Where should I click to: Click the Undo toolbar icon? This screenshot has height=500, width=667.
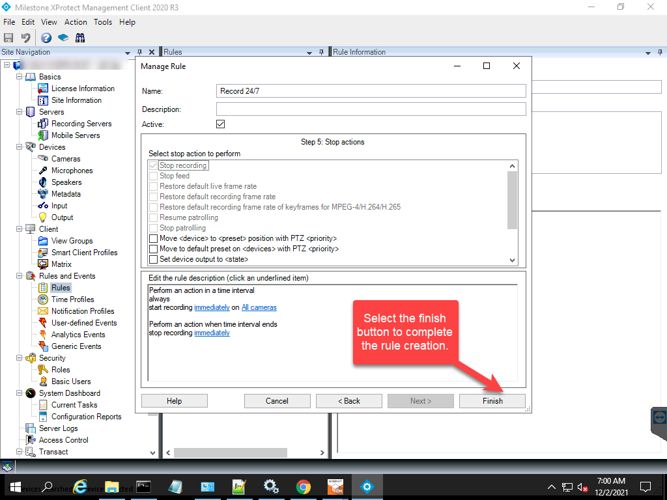tap(25, 38)
